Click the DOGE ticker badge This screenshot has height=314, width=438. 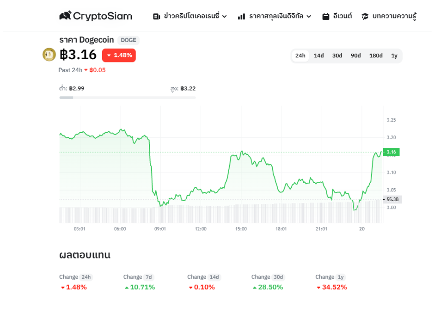coord(128,40)
